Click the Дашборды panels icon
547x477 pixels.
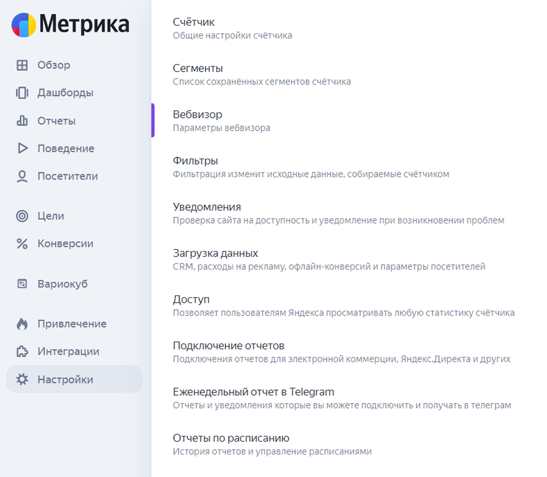[x=22, y=93]
